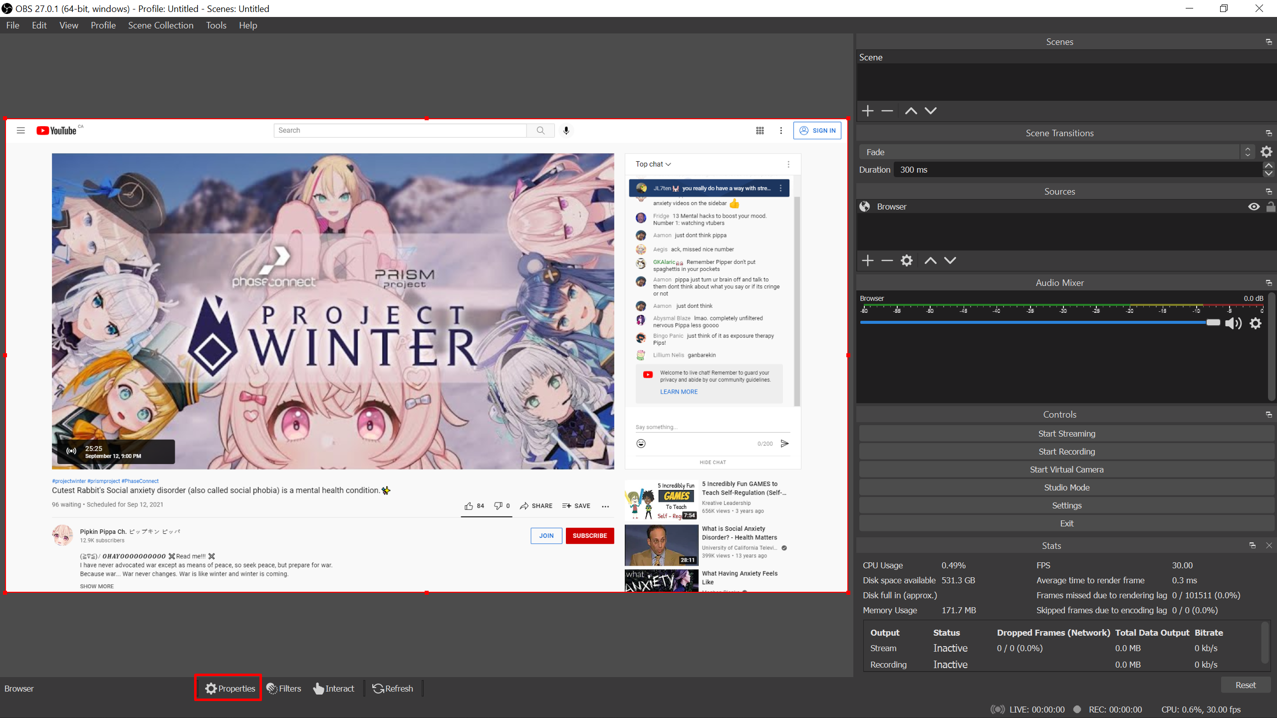Move Browser source down in the list

[950, 260]
